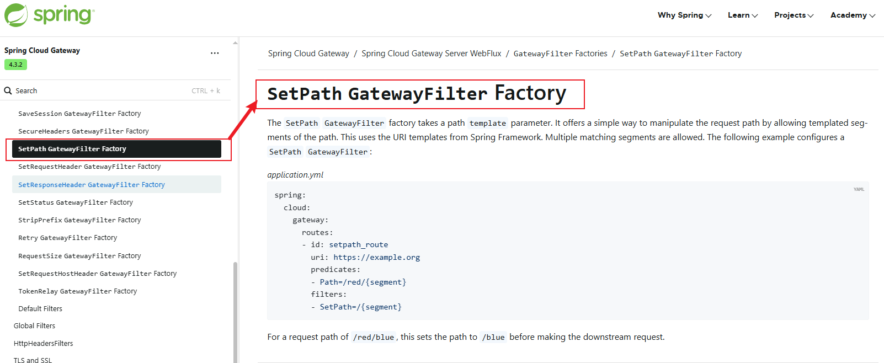This screenshot has height=363, width=884.
Task: Select SaveSession GatewayFilter Factory in sidebar
Action: (x=79, y=113)
